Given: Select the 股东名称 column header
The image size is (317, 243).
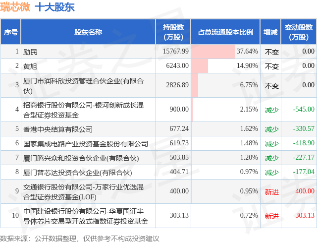Looking at the screenshot, I should (88, 32).
